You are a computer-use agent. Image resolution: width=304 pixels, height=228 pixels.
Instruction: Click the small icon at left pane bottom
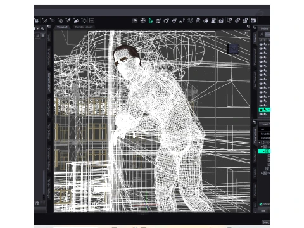37,203
